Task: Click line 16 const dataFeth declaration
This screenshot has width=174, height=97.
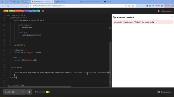Action: [29, 20]
